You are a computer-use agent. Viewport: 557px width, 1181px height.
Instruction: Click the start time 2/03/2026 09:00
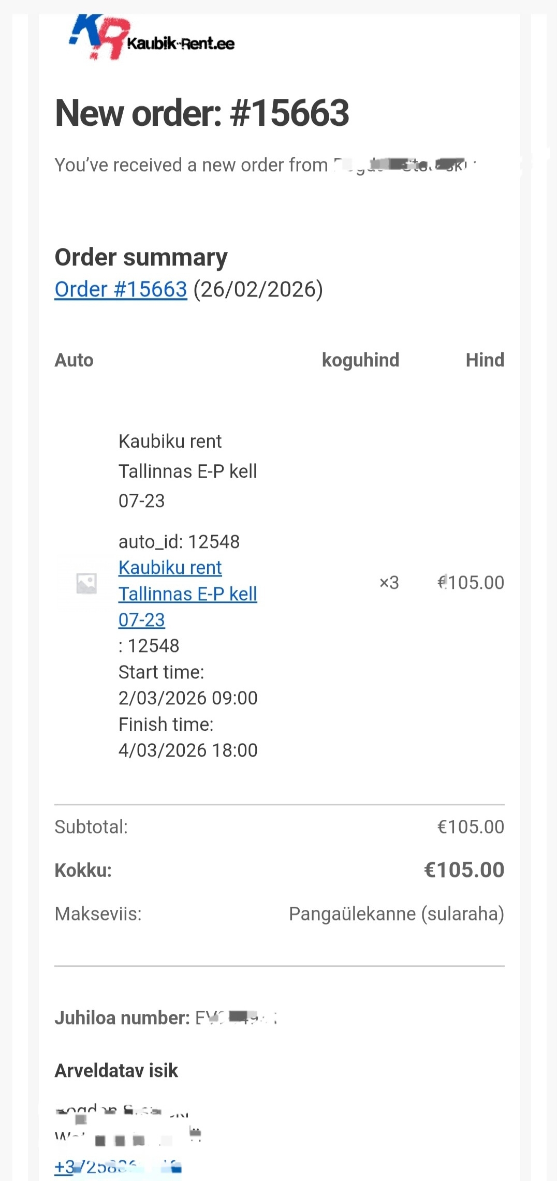point(188,698)
